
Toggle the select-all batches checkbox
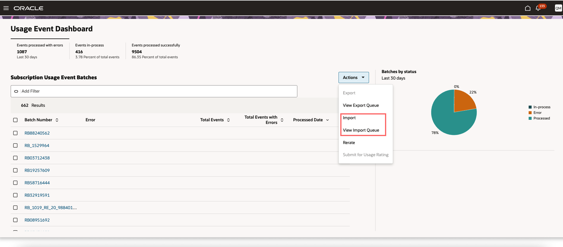15,120
